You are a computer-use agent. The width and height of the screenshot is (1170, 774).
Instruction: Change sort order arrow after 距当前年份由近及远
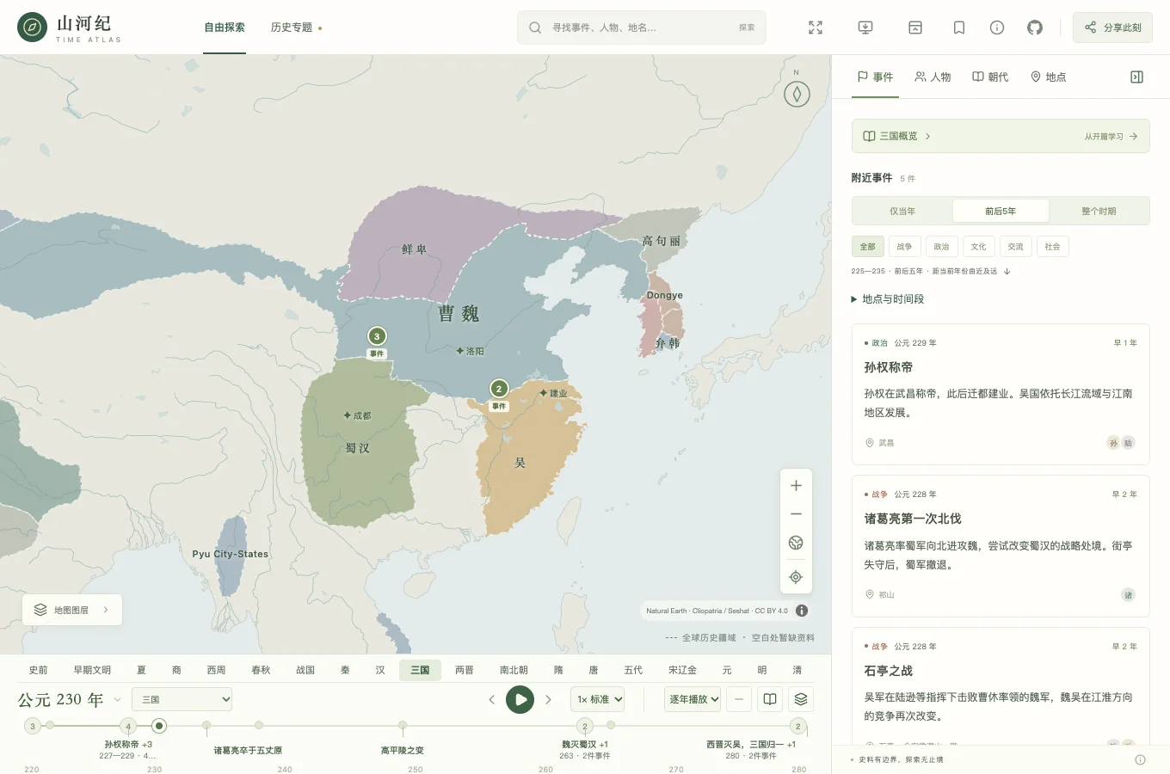1007,271
